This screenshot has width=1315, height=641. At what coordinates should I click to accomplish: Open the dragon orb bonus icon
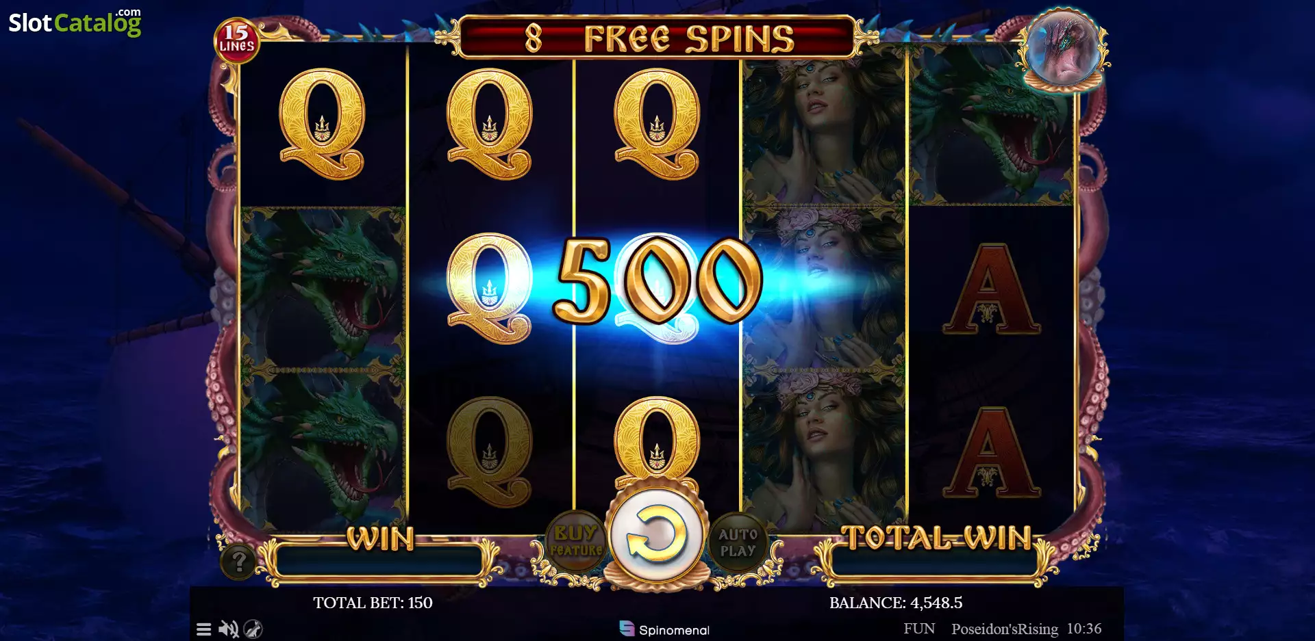pos(1062,48)
